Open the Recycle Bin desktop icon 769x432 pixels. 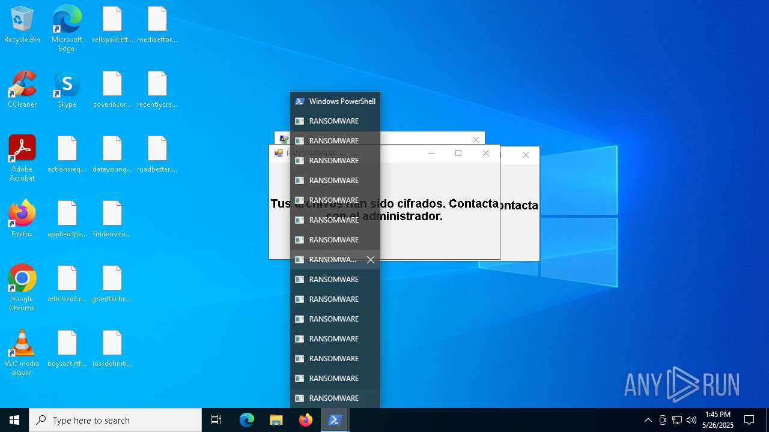22,25
